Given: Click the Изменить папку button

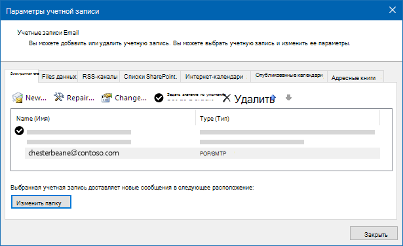Looking at the screenshot, I should point(41,202).
